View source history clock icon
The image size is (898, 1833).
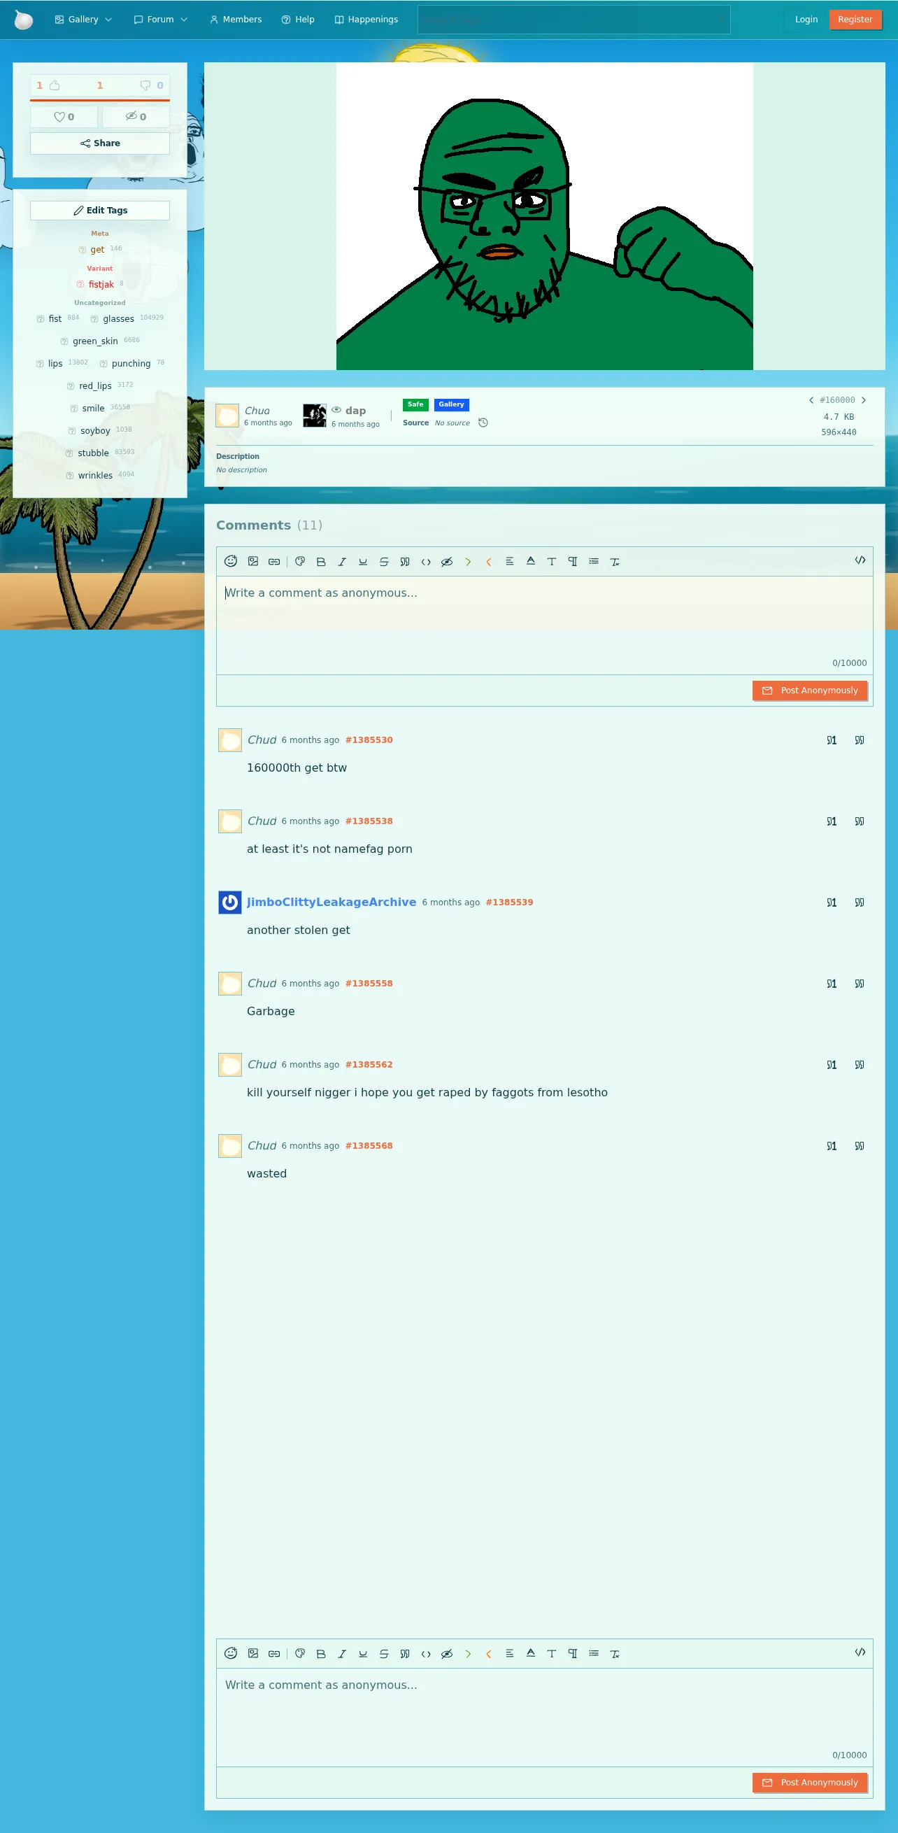(483, 423)
